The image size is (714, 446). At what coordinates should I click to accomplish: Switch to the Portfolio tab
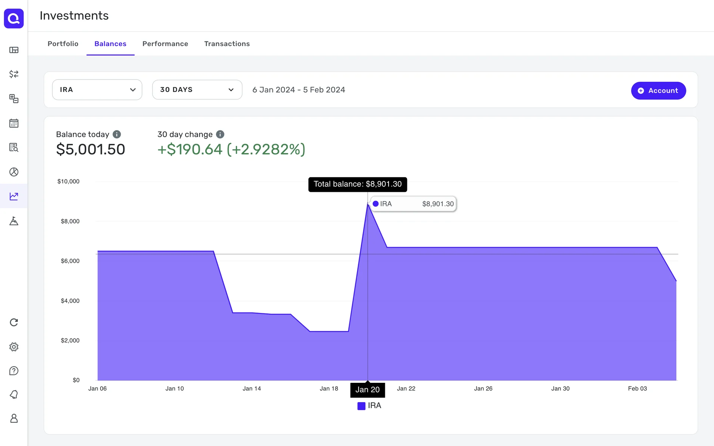(x=63, y=44)
